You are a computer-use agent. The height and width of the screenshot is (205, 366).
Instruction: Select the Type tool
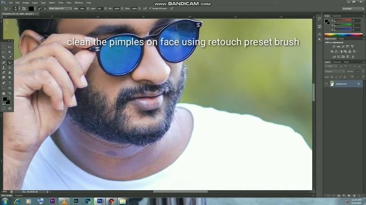click(x=10, y=83)
